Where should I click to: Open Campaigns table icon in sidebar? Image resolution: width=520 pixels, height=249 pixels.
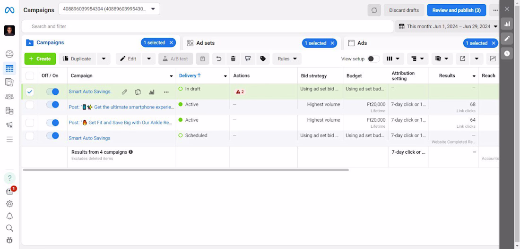pyautogui.click(x=9, y=68)
